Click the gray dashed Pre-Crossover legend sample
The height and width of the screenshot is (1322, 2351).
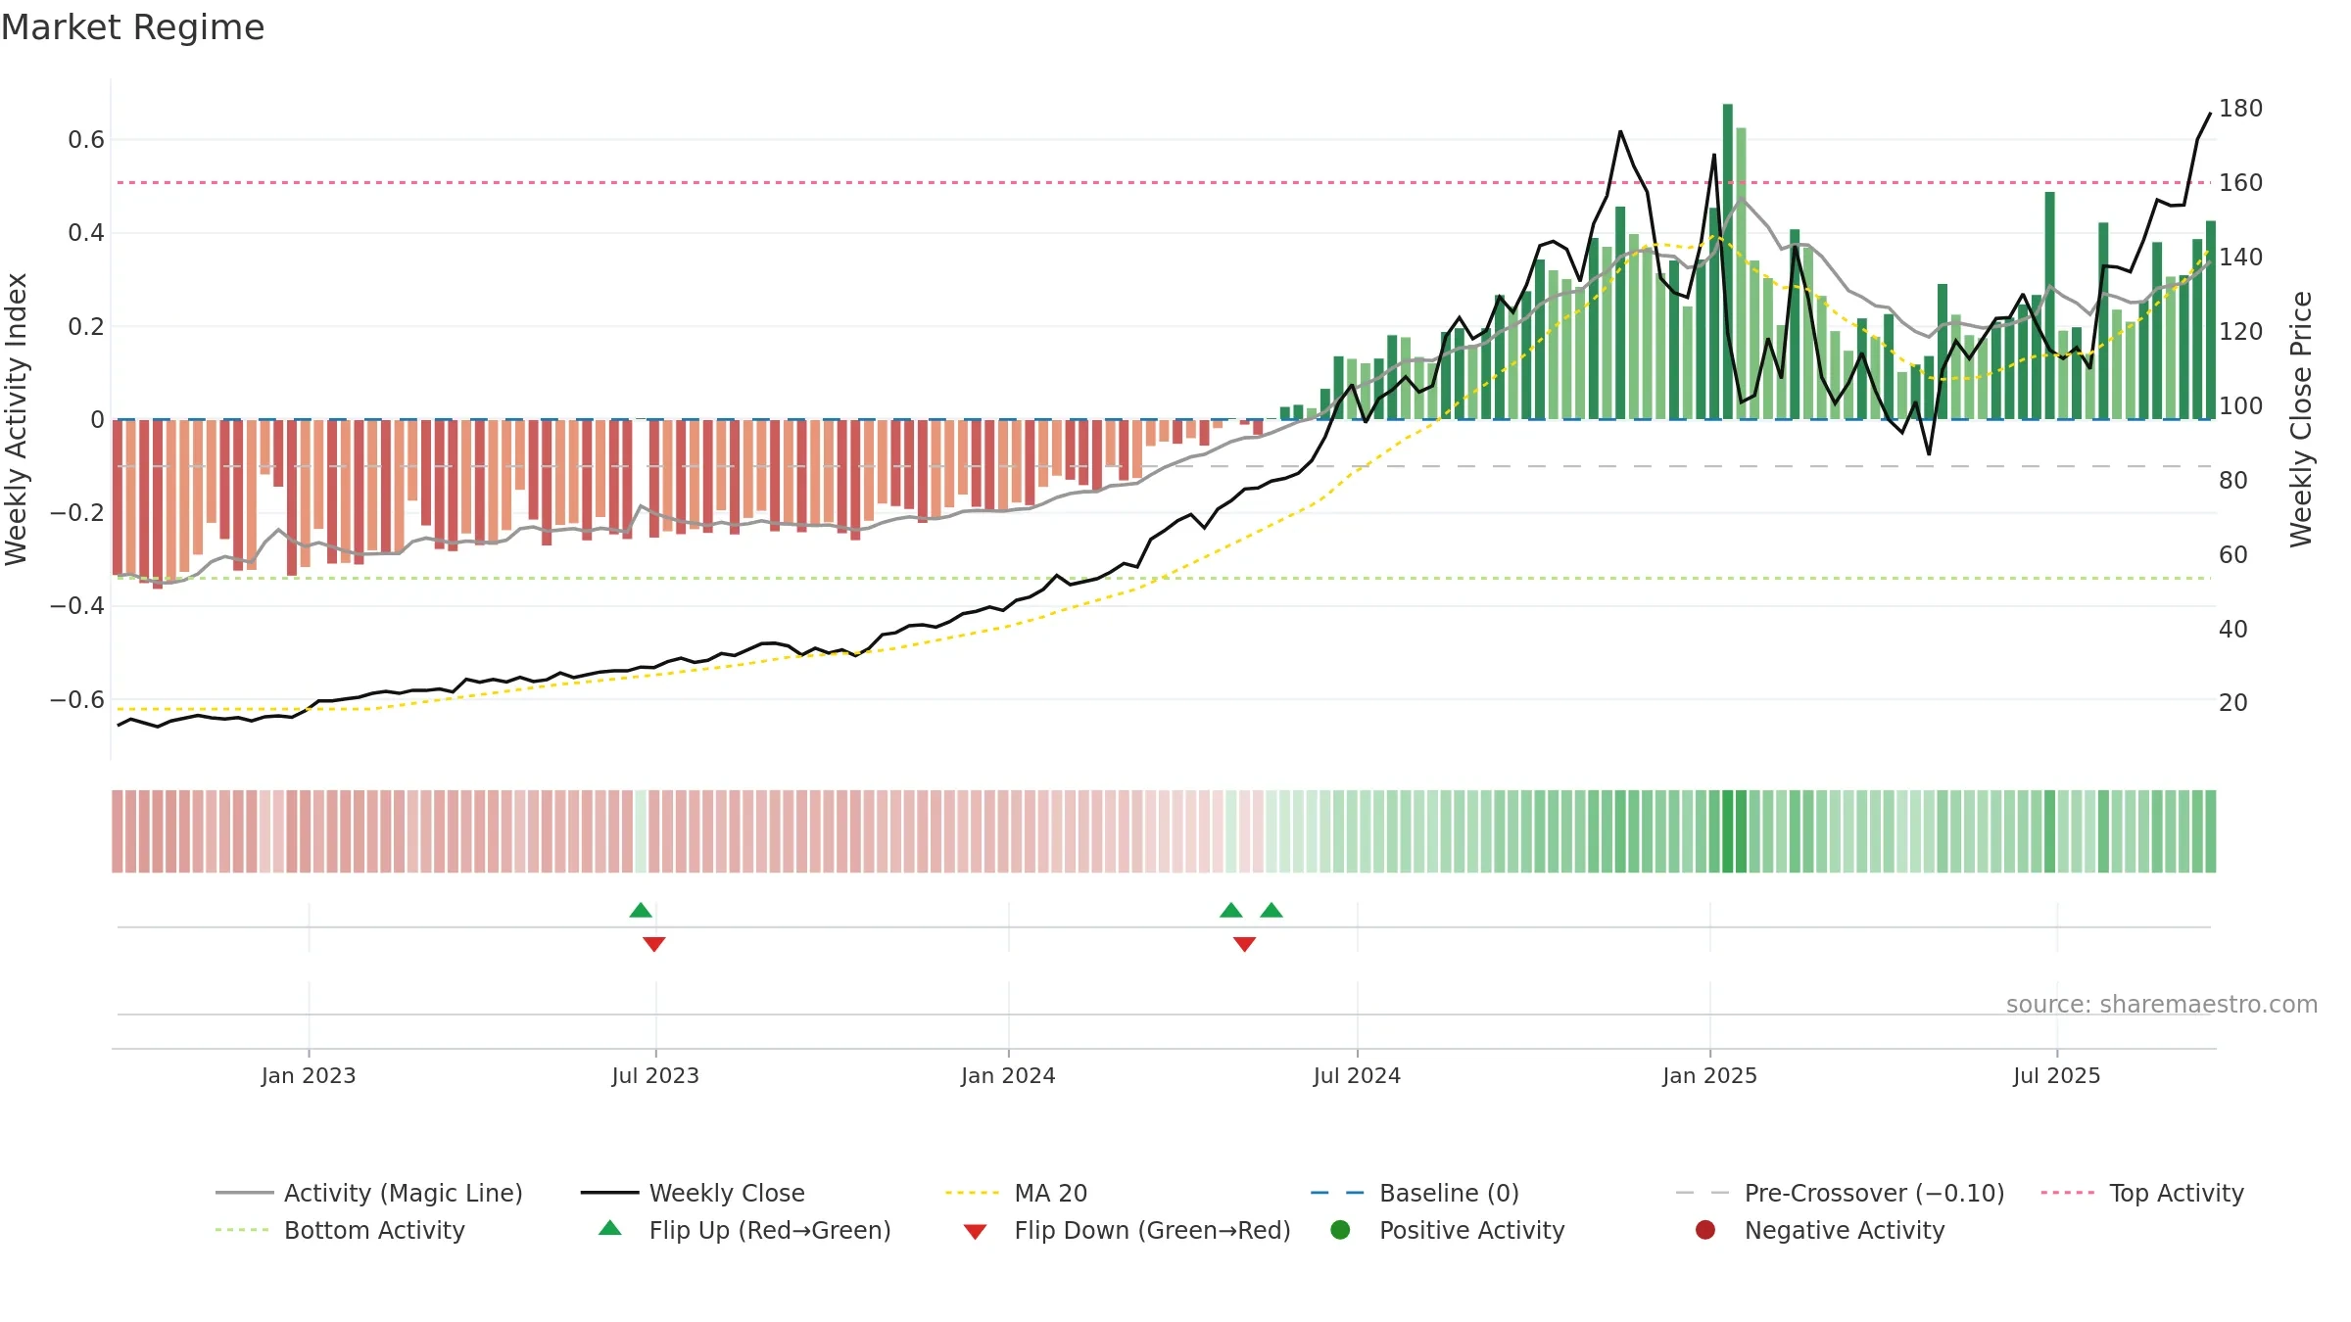(x=1703, y=1193)
